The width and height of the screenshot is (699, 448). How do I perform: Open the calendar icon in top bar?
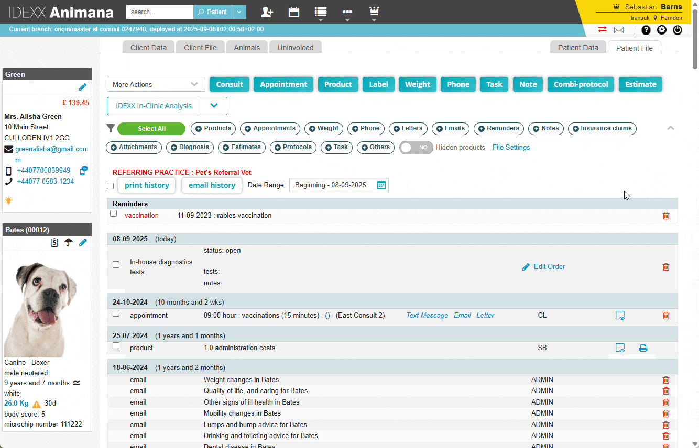(x=294, y=12)
